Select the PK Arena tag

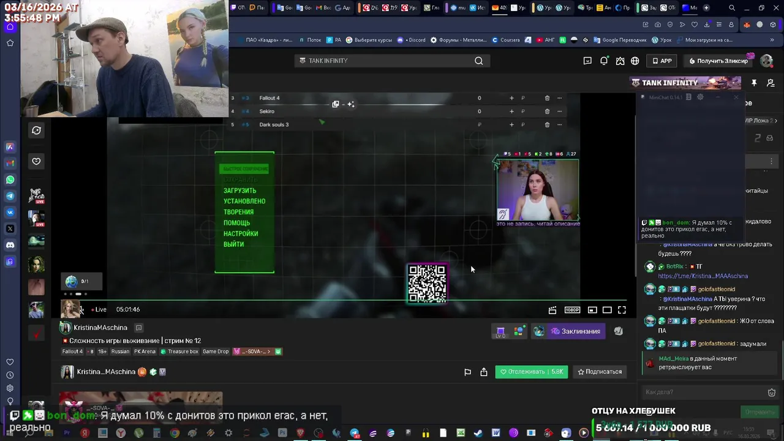pyautogui.click(x=145, y=352)
